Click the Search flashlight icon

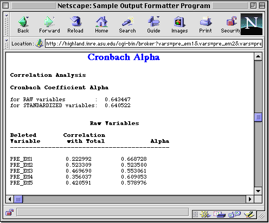point(127,24)
